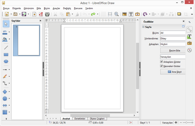Open the Görünüm menu
195x126 pixels.
click(29, 8)
